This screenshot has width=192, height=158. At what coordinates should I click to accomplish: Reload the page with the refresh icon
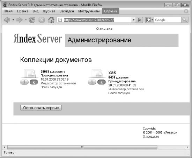tap(32, 20)
